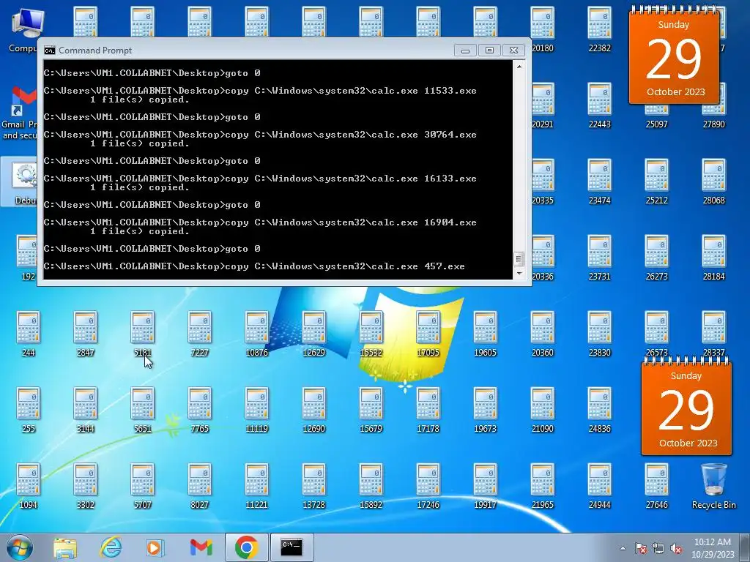750x562 pixels.
Task: Click the 17246 calculator icon
Action: point(428,486)
